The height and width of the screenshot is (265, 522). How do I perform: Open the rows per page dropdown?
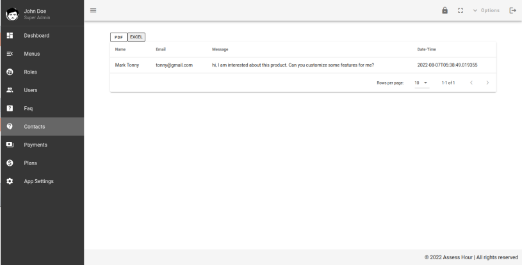click(421, 83)
